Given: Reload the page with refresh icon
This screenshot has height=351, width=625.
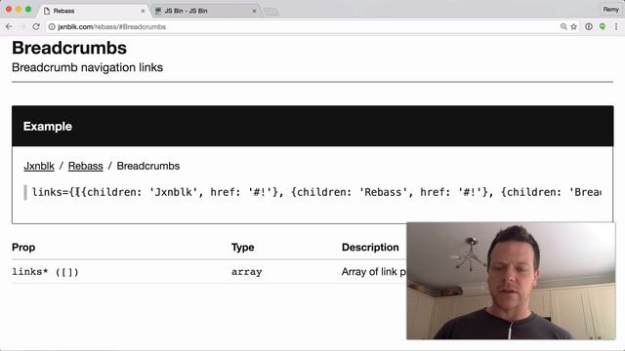Looking at the screenshot, I should (36, 26).
